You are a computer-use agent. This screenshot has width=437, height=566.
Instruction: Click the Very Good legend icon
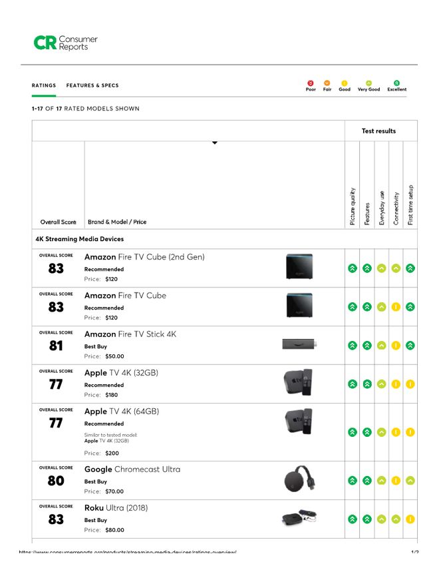click(x=368, y=83)
